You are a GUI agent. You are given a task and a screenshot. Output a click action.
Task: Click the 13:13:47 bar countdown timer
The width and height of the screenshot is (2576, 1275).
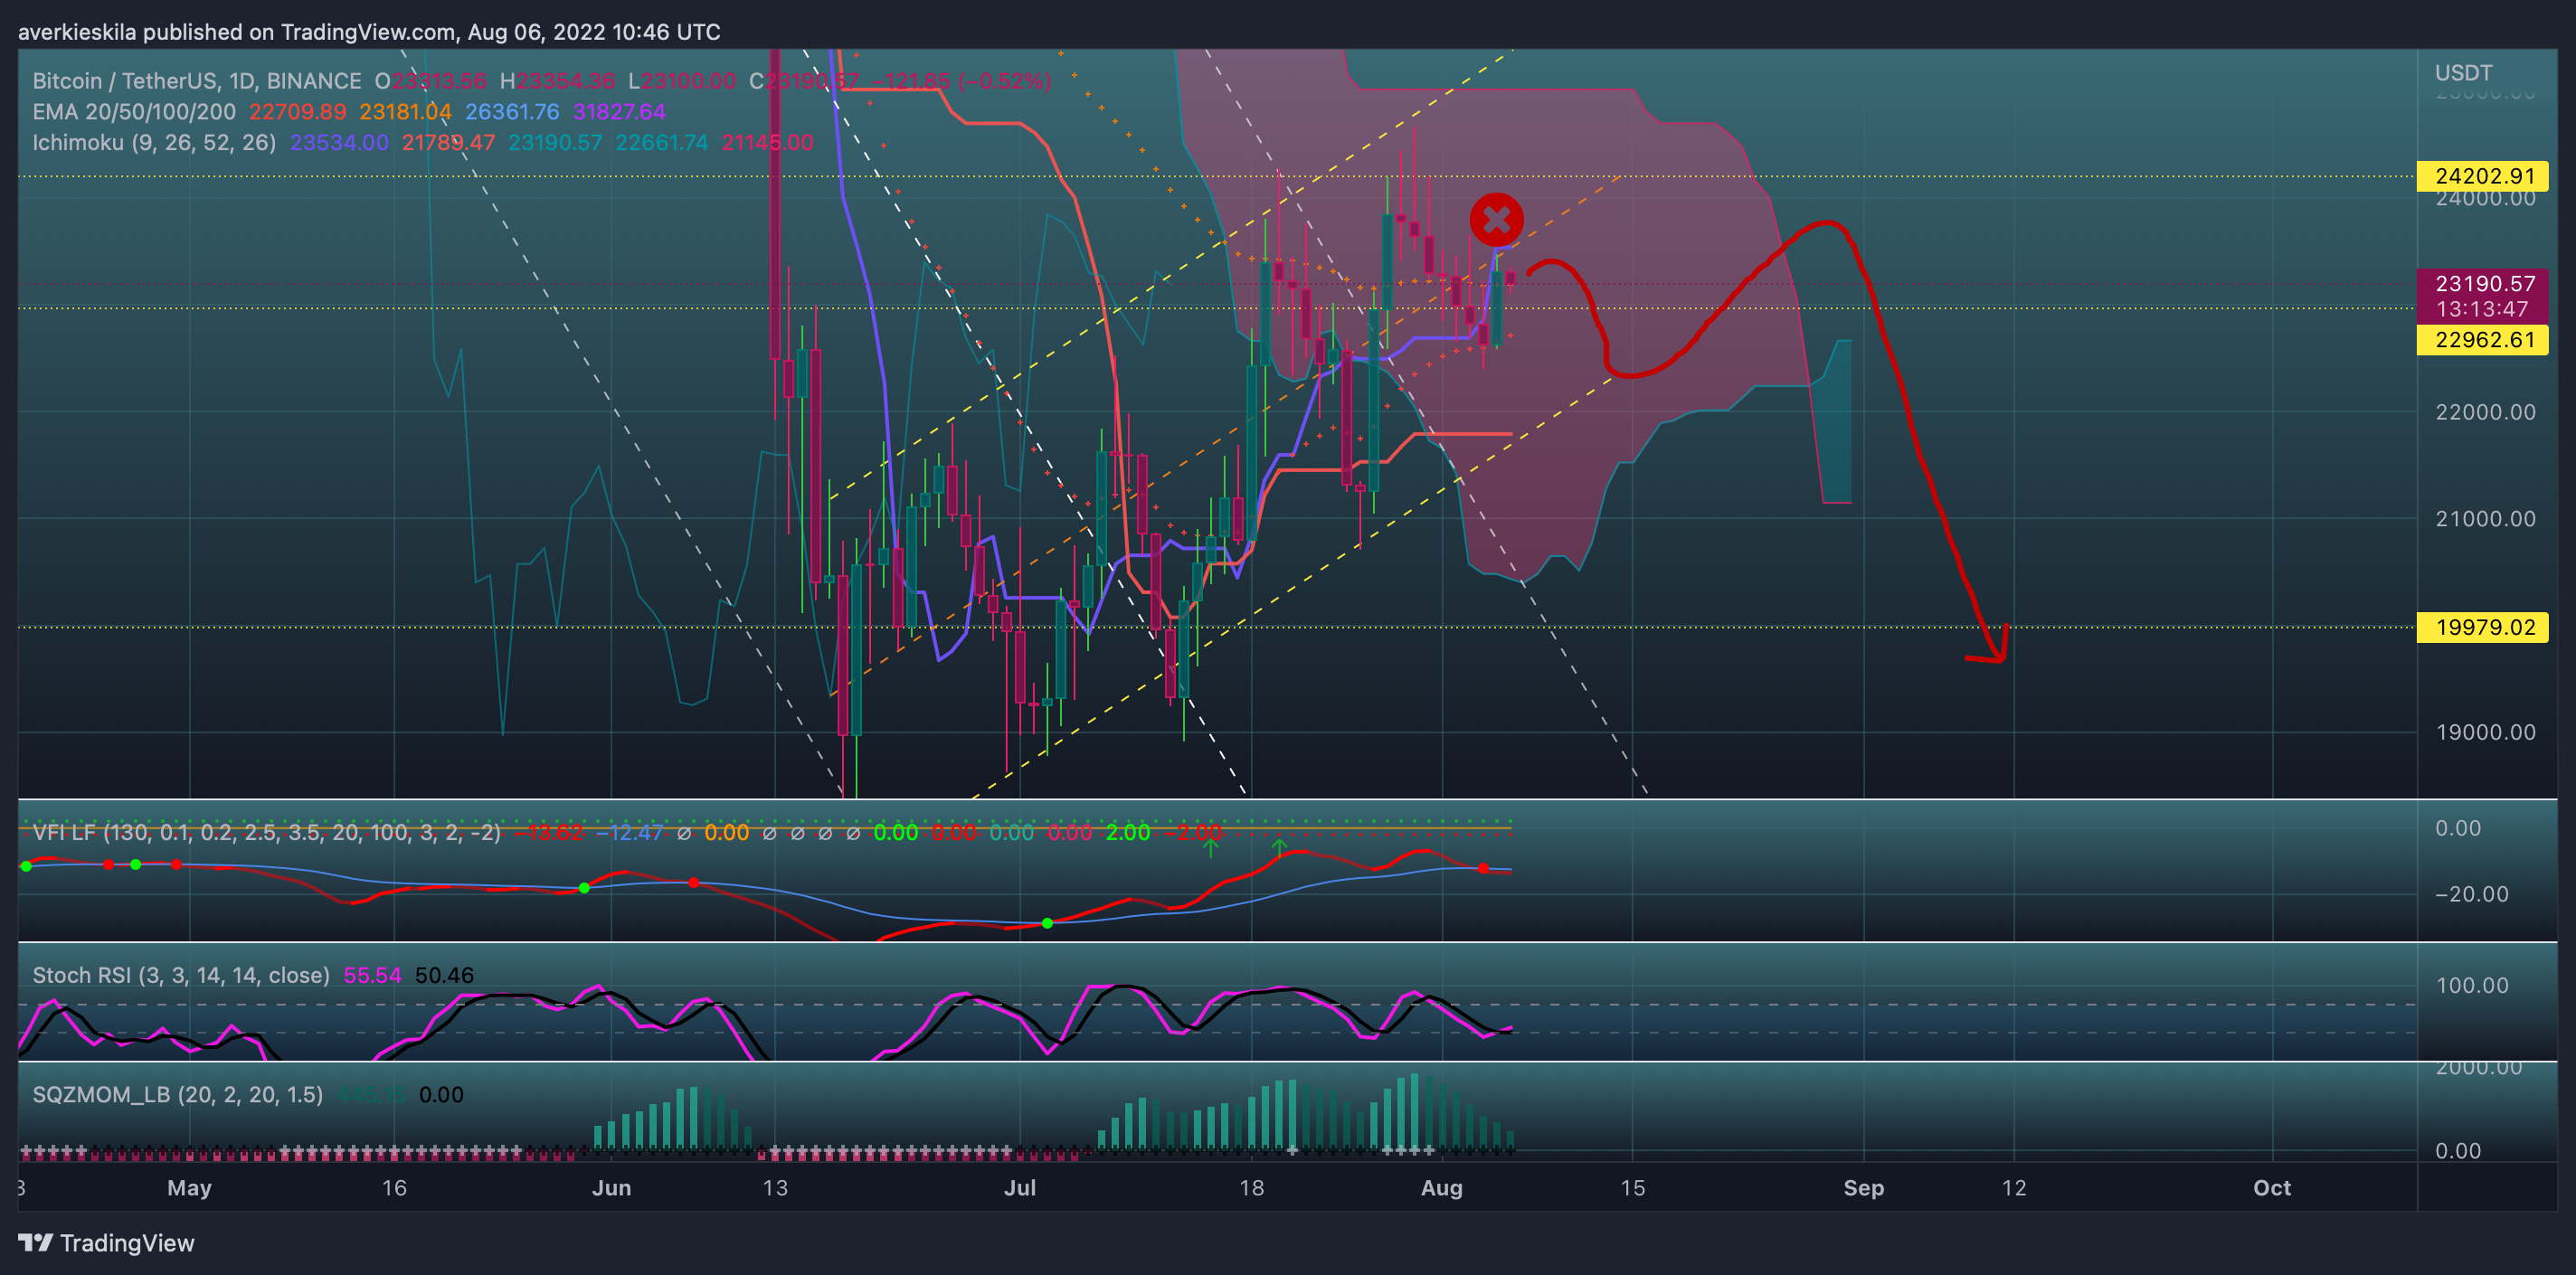pyautogui.click(x=2483, y=309)
